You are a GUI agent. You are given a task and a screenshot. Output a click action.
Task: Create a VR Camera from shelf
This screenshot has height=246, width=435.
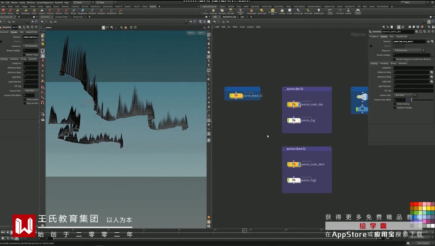[x=340, y=11]
